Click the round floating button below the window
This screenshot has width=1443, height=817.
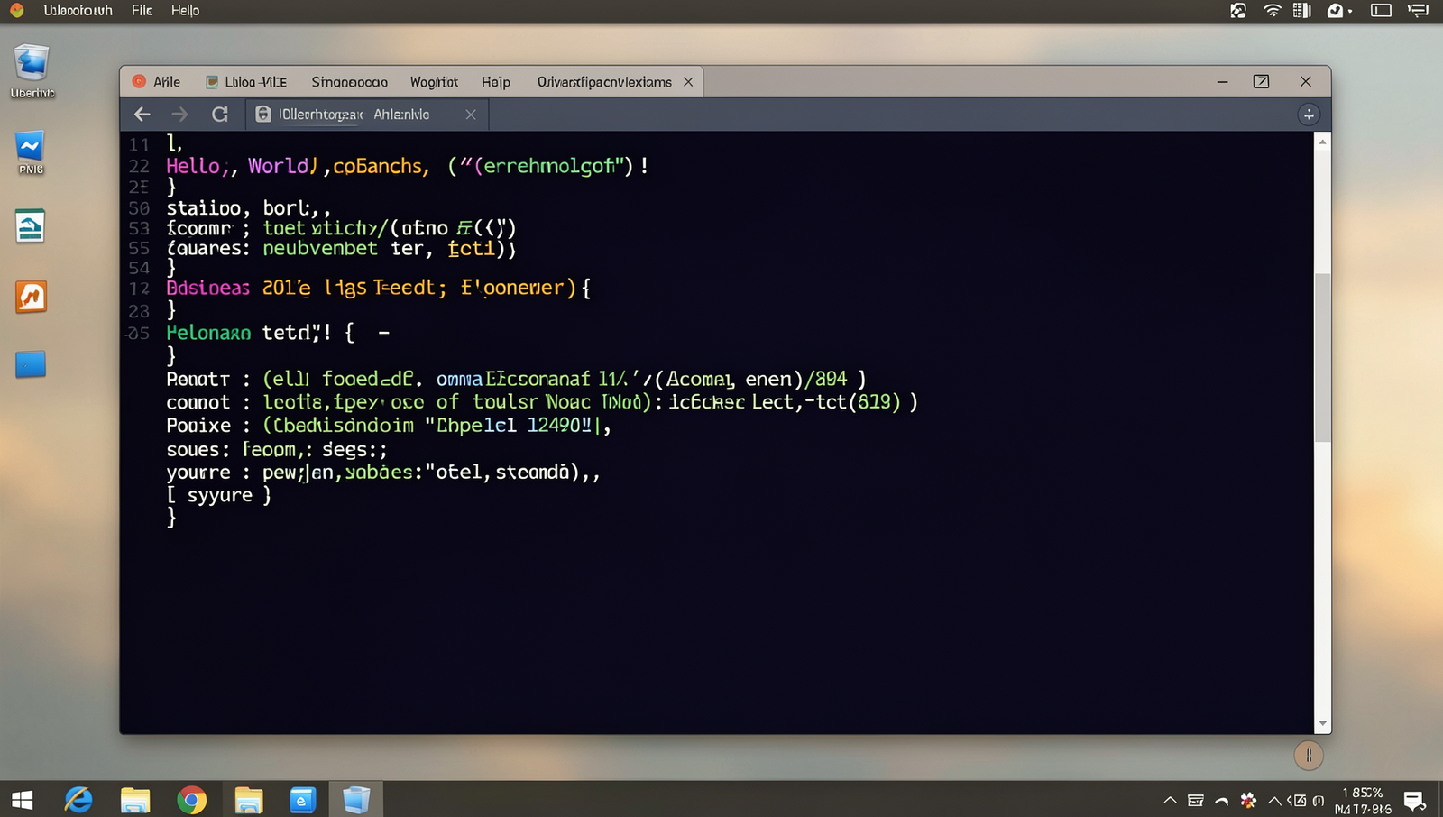(1309, 755)
